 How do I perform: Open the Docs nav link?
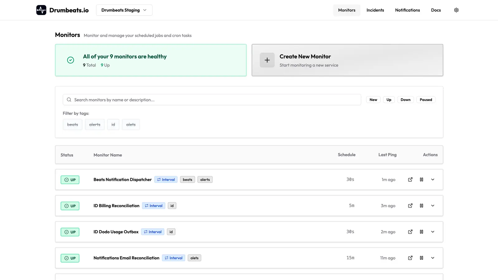[436, 10]
